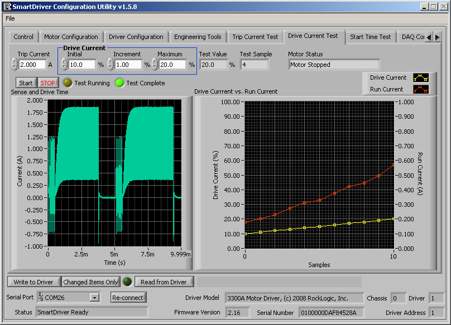Click the Run Current red legend icon
451x325 pixels.
pyautogui.click(x=420, y=89)
